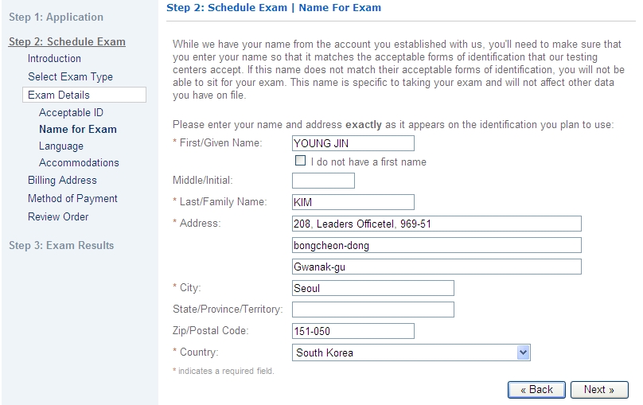This screenshot has height=405, width=643.
Task: Focus the Middle/Initial input box
Action: click(323, 181)
